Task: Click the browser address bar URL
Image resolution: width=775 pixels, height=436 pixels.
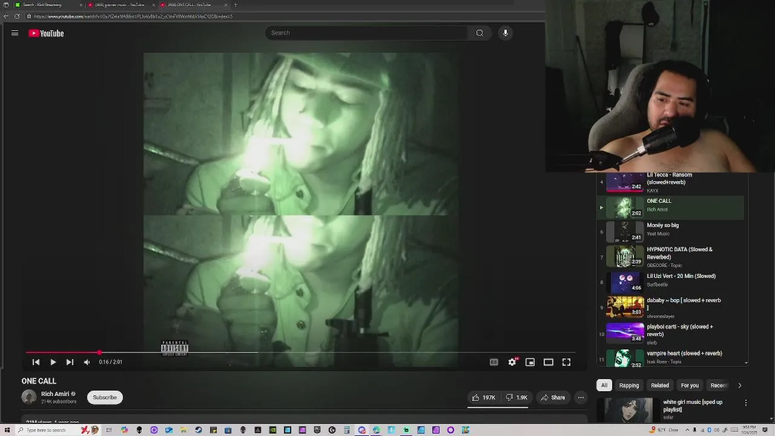Action: click(x=133, y=16)
